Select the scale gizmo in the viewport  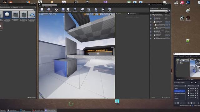coord(88,14)
